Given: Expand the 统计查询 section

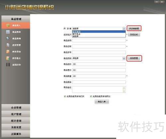Looking at the screenshot, I should (16, 121).
